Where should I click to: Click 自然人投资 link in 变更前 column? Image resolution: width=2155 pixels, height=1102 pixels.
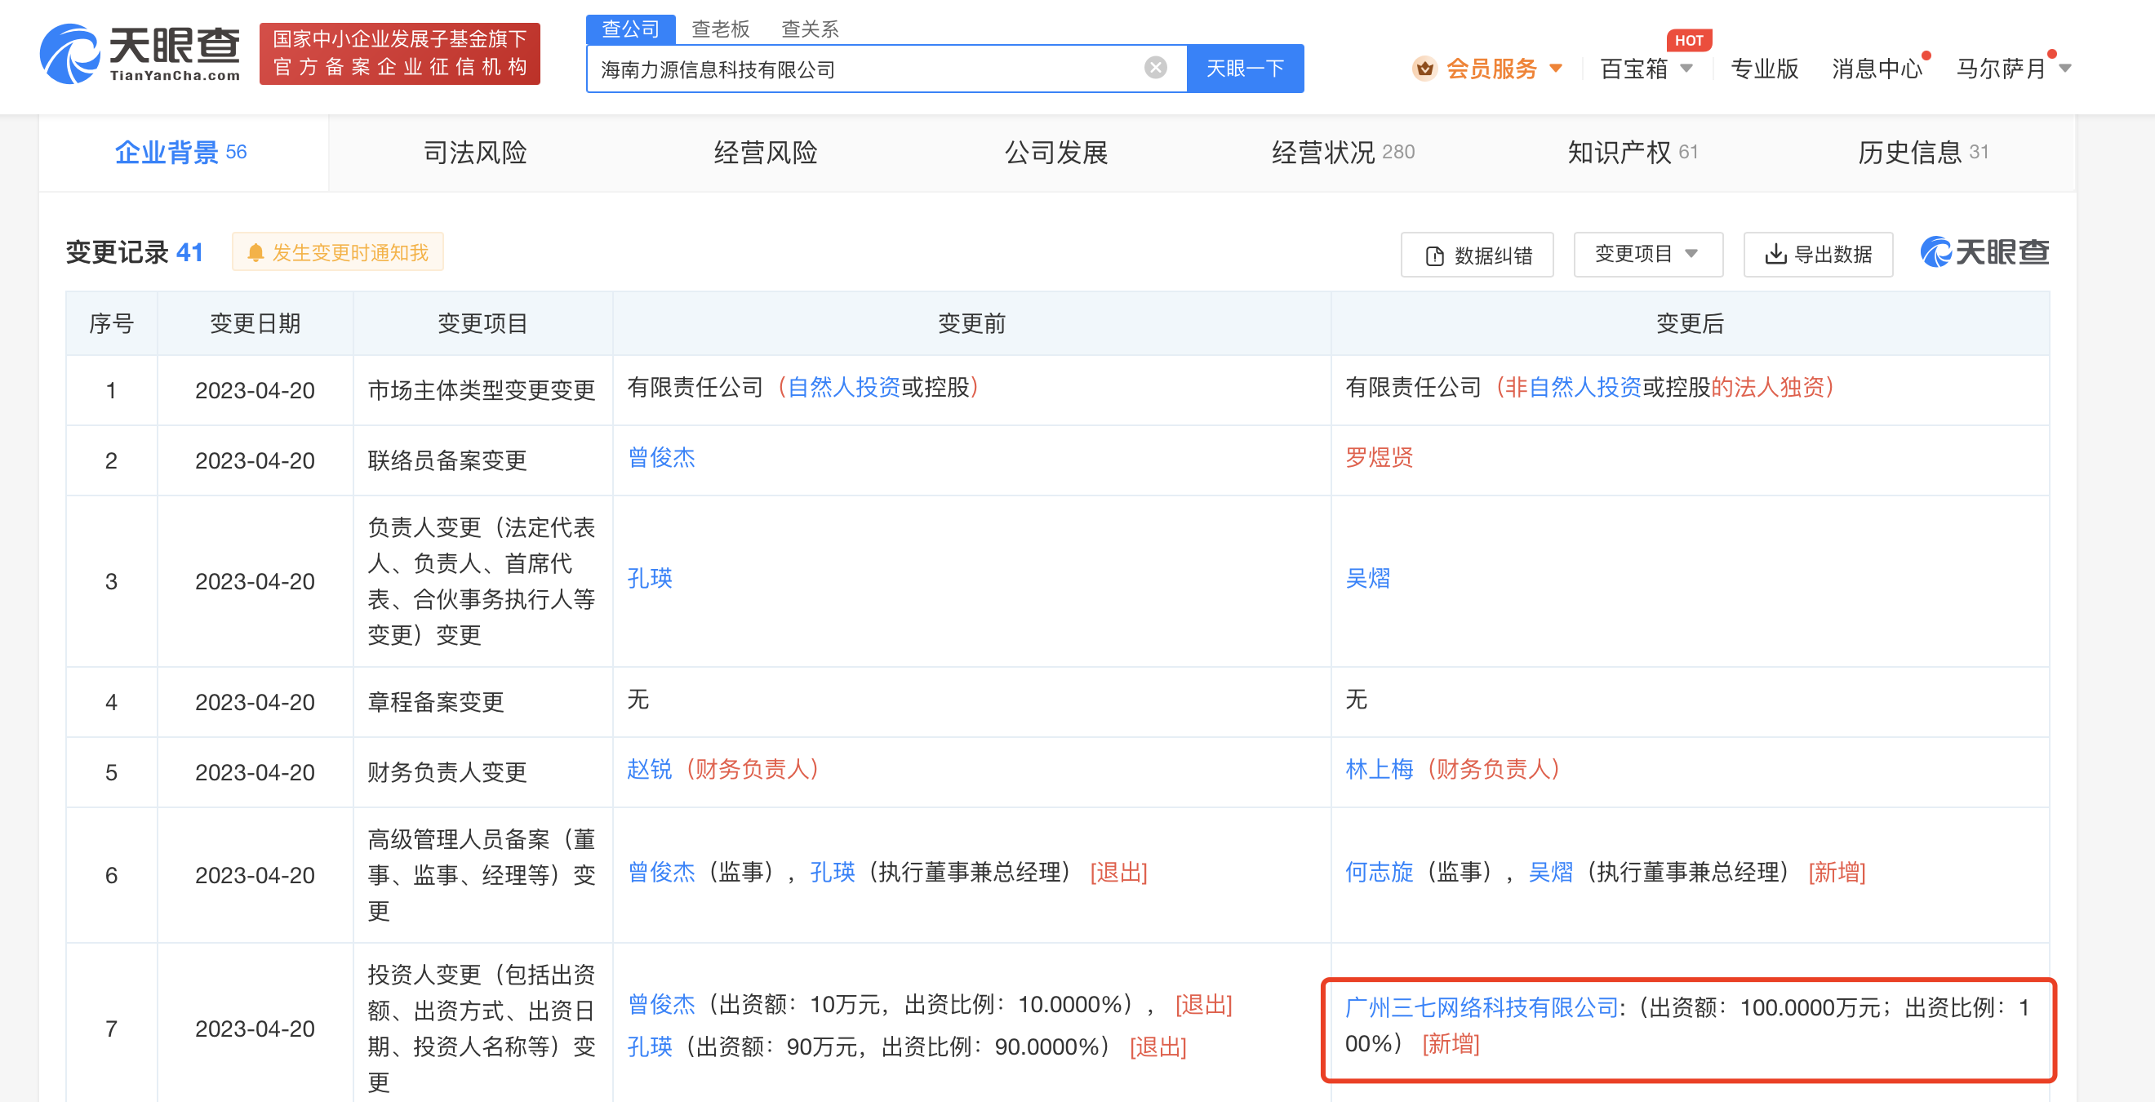[844, 388]
